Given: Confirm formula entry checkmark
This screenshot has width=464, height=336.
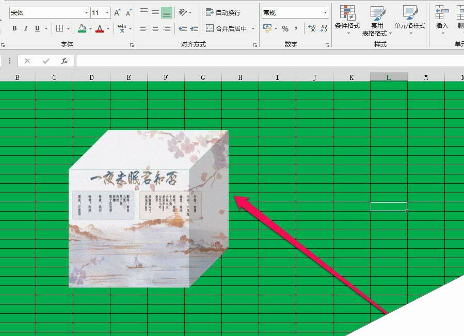Looking at the screenshot, I should (x=46, y=61).
